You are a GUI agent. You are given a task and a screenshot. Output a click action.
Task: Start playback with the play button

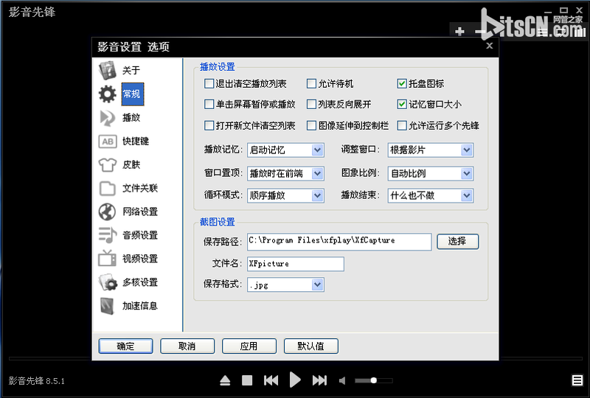(295, 380)
